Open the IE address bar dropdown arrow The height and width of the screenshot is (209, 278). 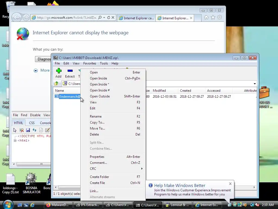pyautogui.click(x=104, y=17)
